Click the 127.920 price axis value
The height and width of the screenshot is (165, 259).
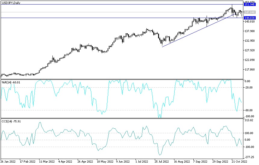250,50
